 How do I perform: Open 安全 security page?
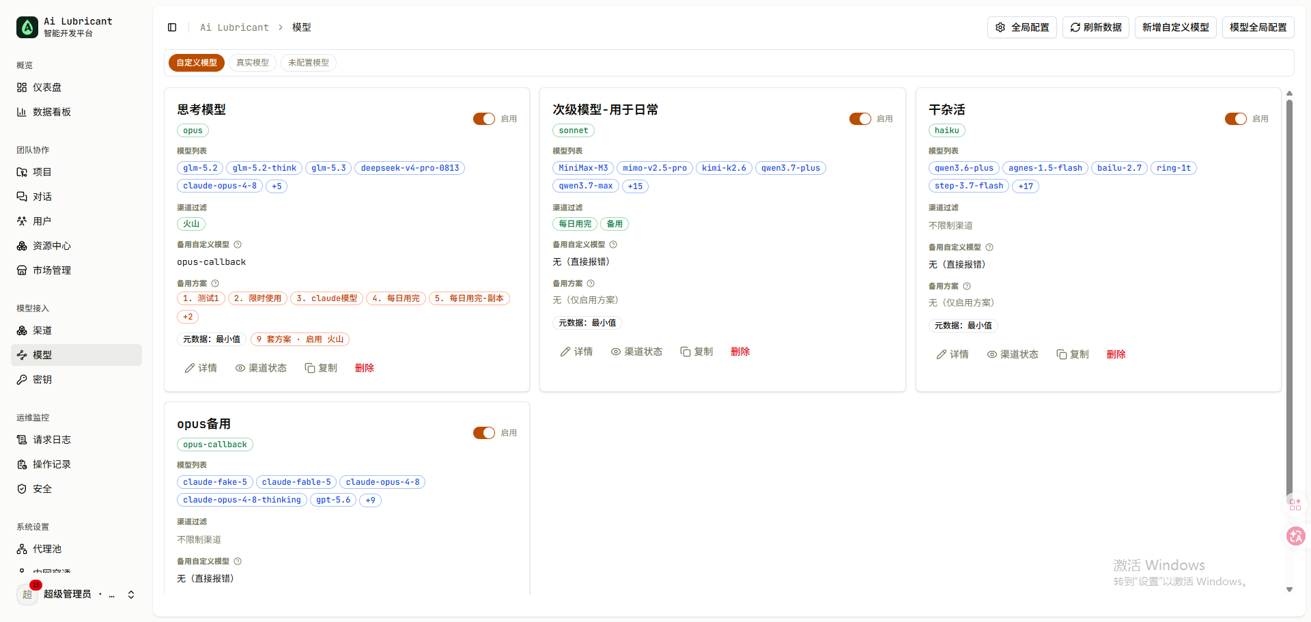[x=76, y=489]
